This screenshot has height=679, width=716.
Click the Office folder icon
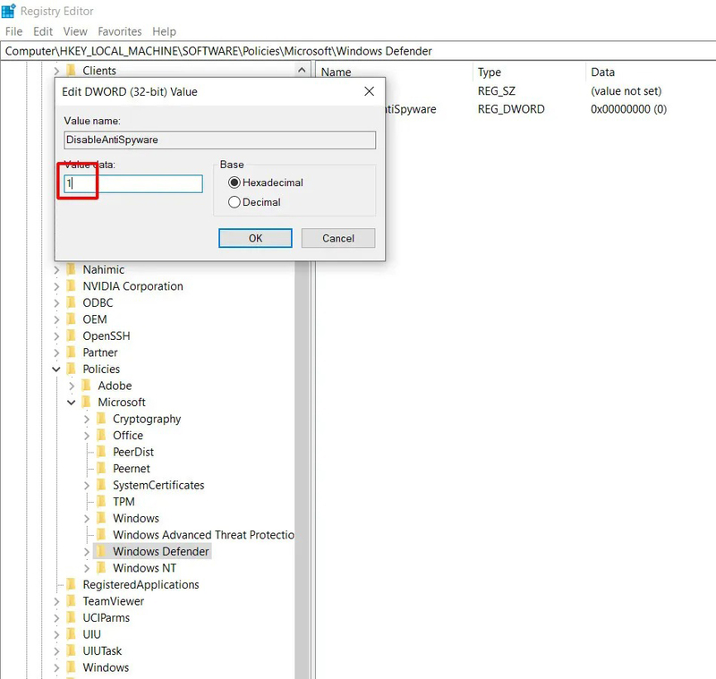pyautogui.click(x=101, y=436)
